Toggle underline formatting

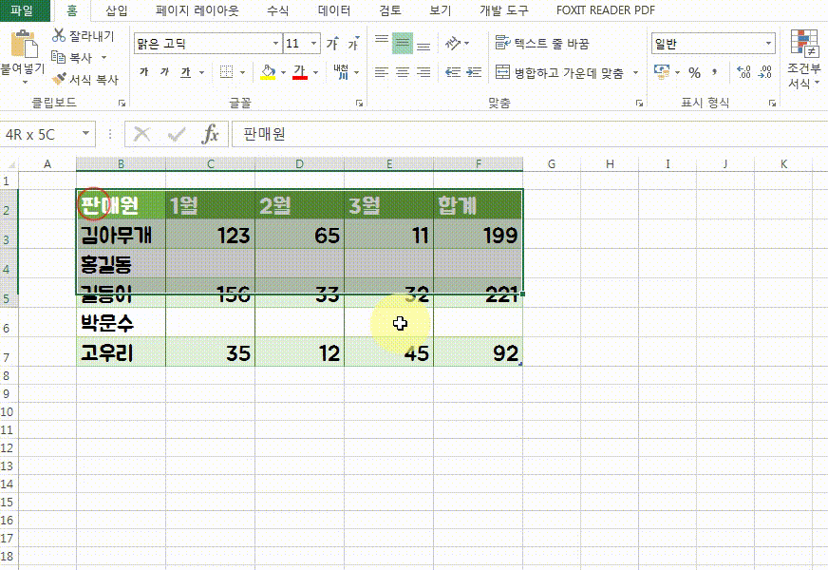185,72
